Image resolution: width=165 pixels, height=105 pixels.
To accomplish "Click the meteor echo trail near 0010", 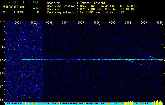I will coord(155,58).
